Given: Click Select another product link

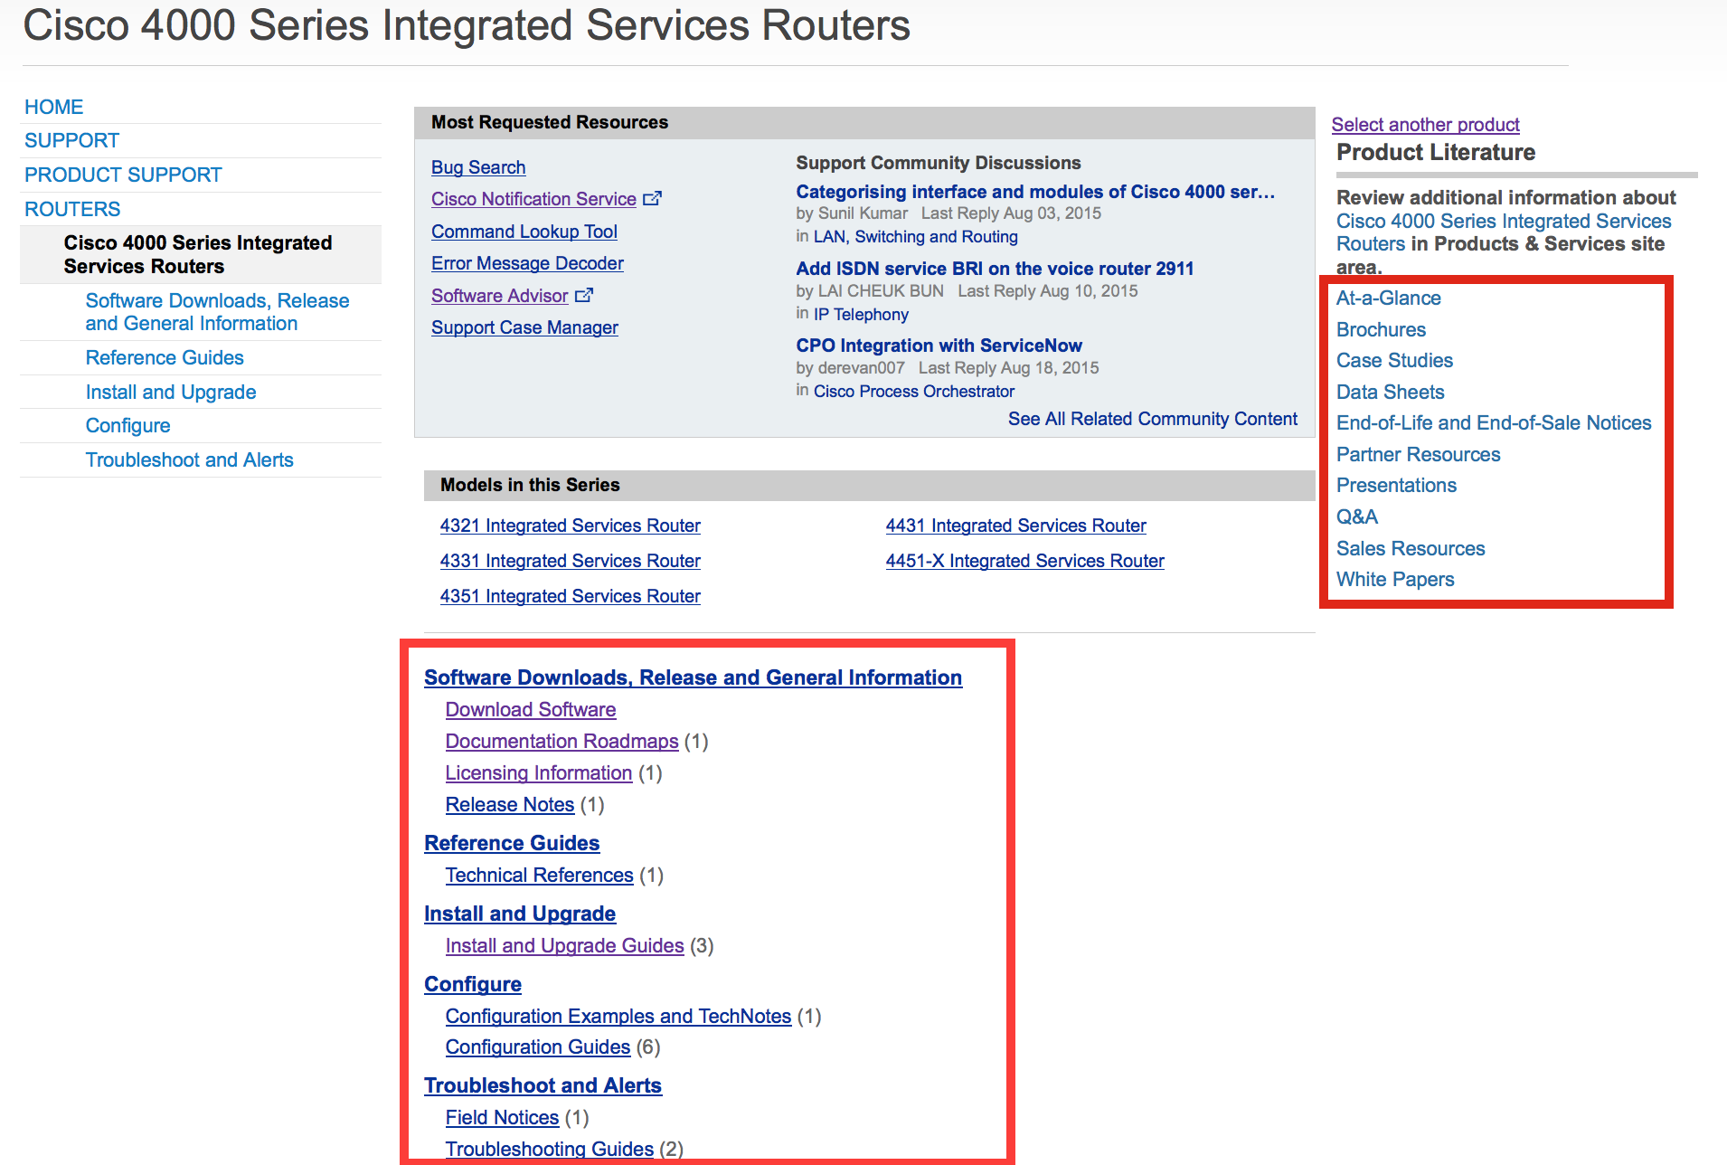Looking at the screenshot, I should (x=1425, y=125).
